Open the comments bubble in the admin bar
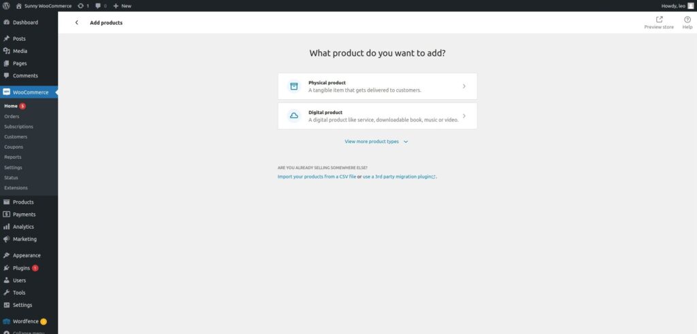The height and width of the screenshot is (334, 697). 101,5
